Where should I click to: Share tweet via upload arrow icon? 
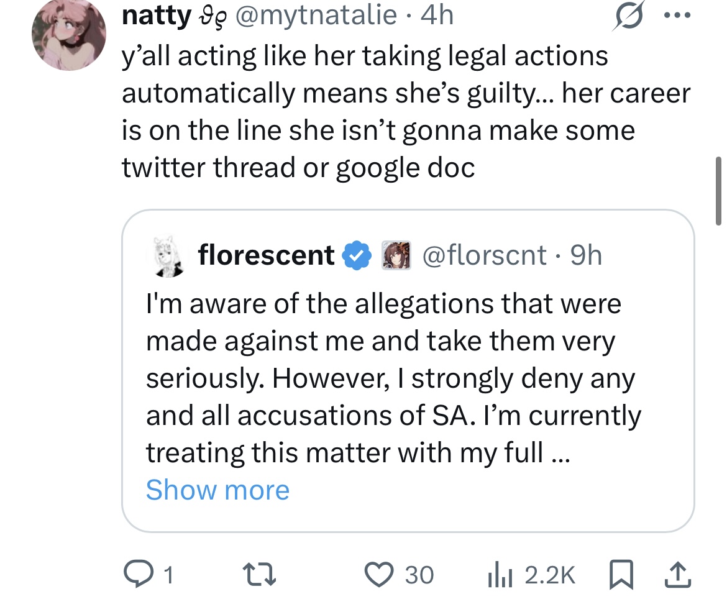click(x=677, y=575)
